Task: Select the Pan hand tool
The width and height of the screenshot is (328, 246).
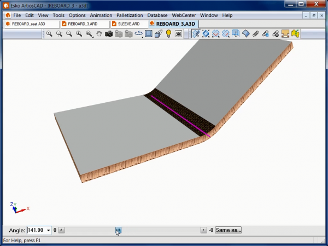Action: 99,34
